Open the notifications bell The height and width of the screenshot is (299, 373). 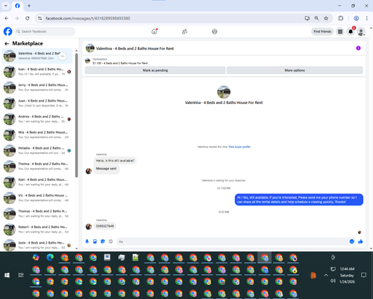click(x=351, y=31)
